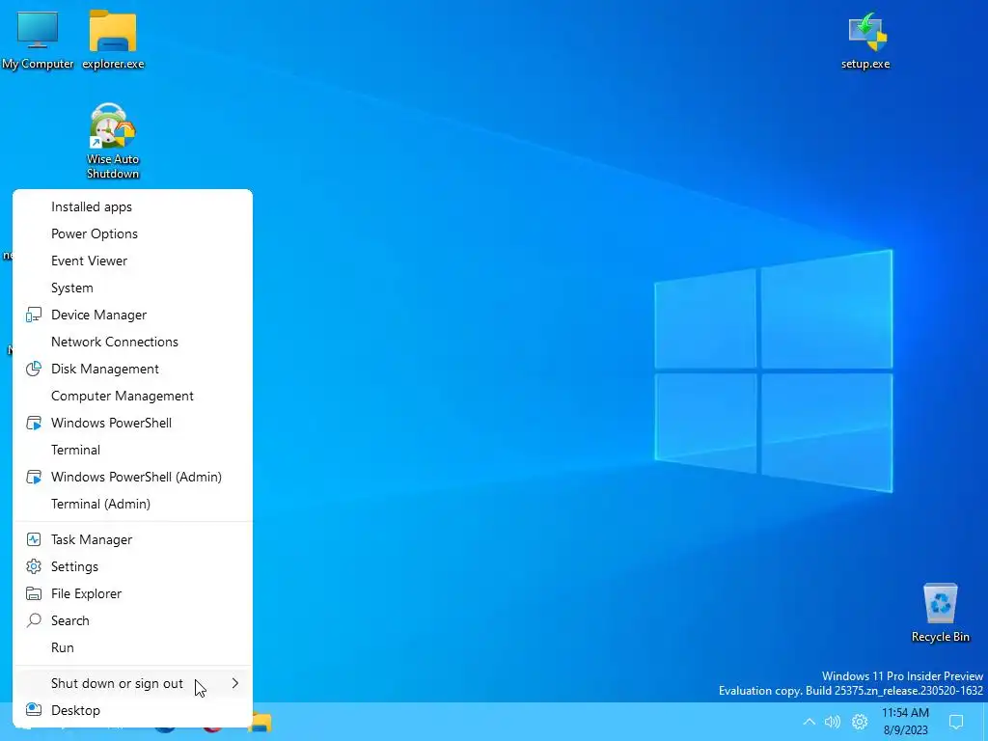Launch Windows PowerShell (Admin)
This screenshot has height=741, width=988.
click(x=132, y=477)
